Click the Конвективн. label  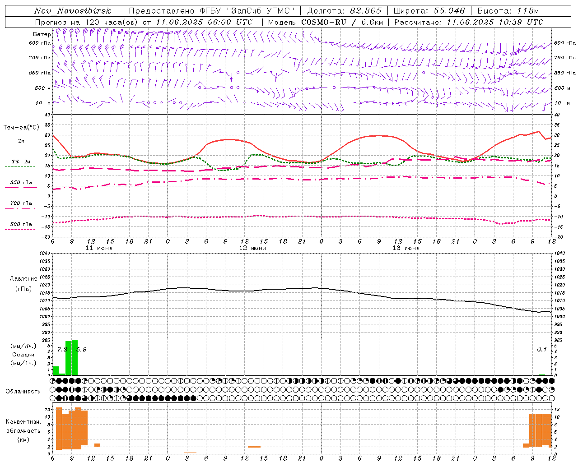(x=23, y=422)
